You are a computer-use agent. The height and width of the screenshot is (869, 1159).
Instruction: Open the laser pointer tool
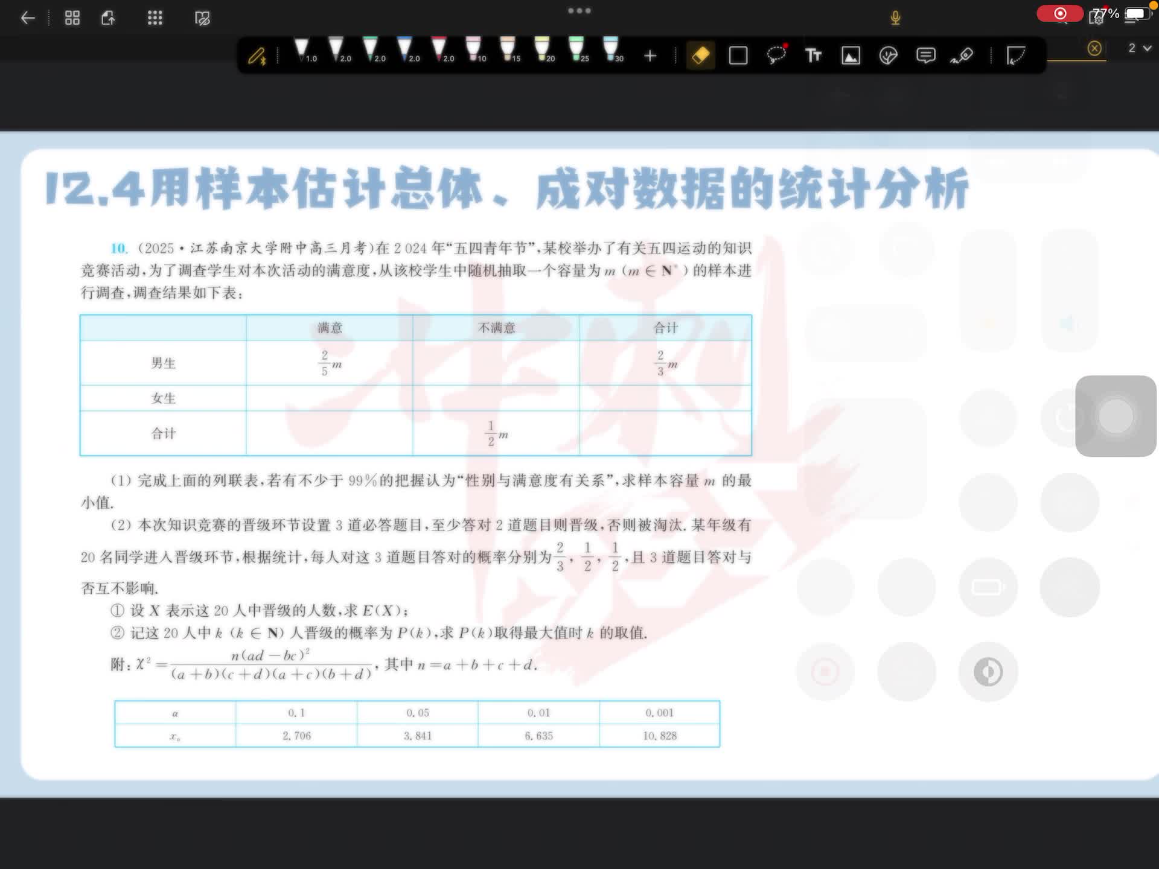pyautogui.click(x=962, y=56)
